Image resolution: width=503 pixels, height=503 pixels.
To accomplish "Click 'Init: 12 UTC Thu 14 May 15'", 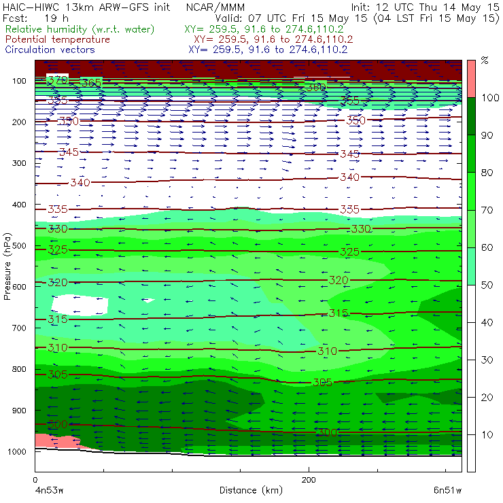I will [x=425, y=7].
